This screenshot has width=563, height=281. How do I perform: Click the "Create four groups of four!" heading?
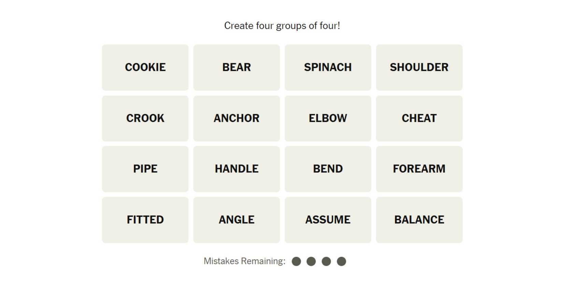282,26
